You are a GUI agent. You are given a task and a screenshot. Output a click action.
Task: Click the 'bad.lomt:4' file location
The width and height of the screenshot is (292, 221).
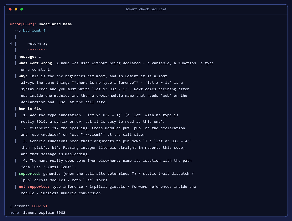(x=34, y=31)
